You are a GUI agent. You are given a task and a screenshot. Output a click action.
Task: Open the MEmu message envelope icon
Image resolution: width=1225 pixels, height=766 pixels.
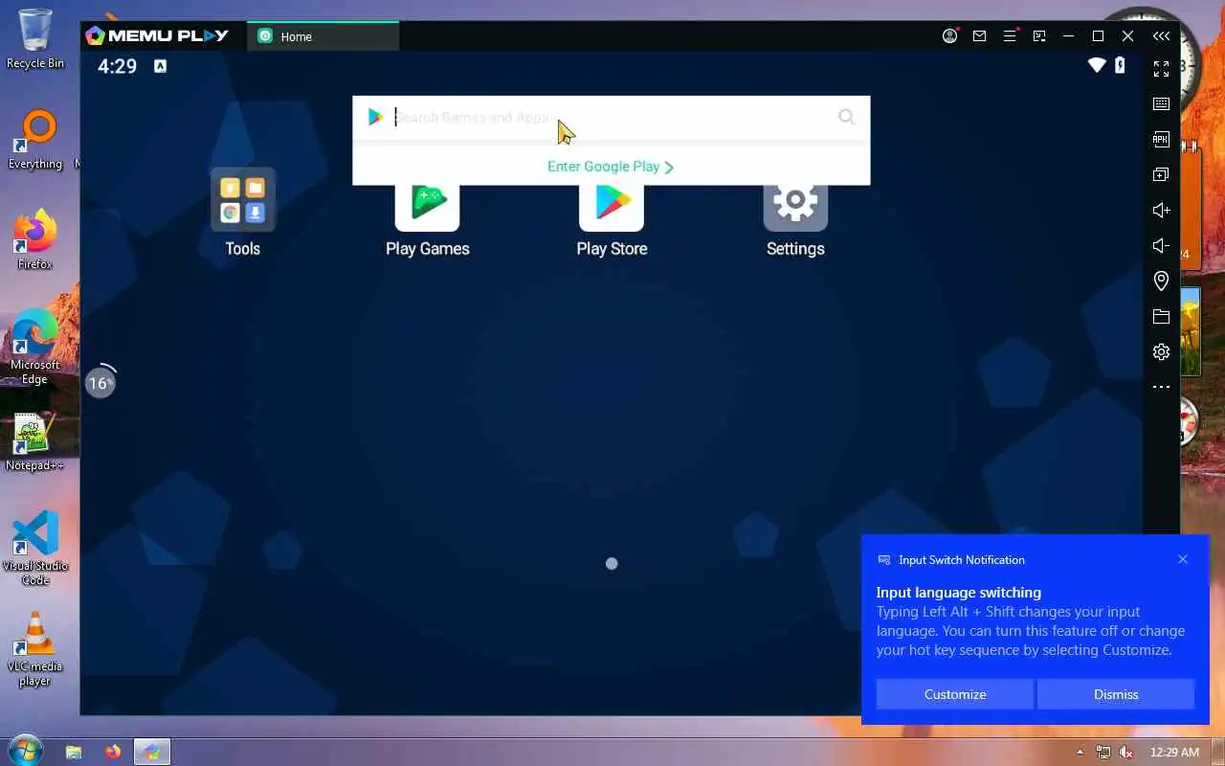coord(979,36)
